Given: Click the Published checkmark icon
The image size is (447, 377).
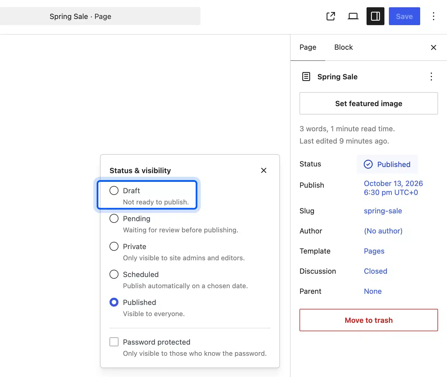Looking at the screenshot, I should coord(368,164).
